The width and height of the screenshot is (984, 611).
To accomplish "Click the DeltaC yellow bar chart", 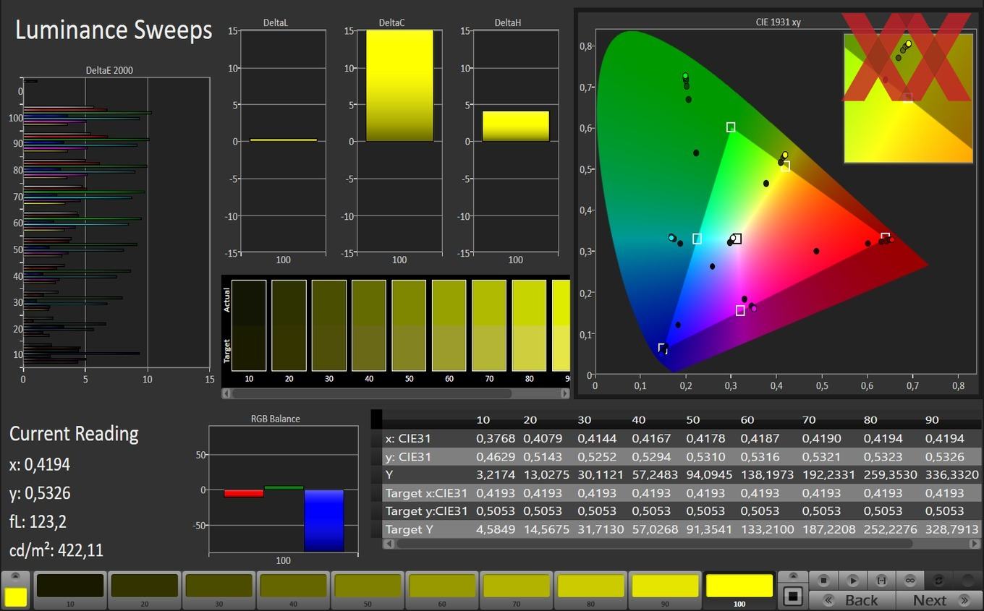I will [x=399, y=85].
